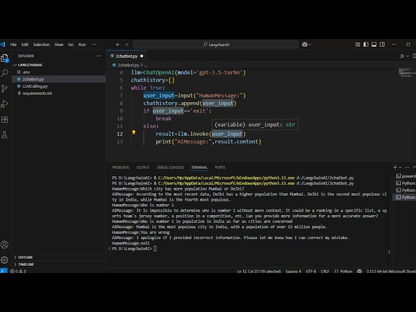Viewport: 416px width, 312px height.
Task: Open the Run menu
Action: (x=82, y=45)
